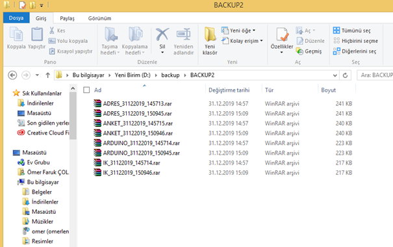Open the Aç button dropdown
Screen dimensions: 393x247
[x=314, y=31]
